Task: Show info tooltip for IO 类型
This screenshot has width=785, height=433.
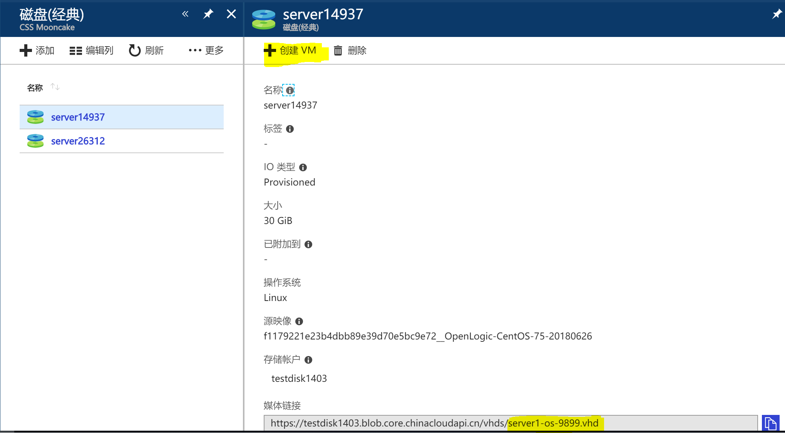Action: coord(303,167)
